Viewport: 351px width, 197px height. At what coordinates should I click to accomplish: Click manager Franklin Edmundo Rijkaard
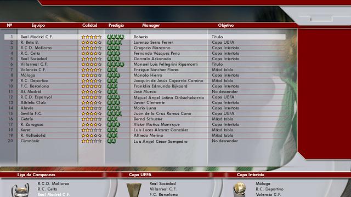[x=161, y=86]
